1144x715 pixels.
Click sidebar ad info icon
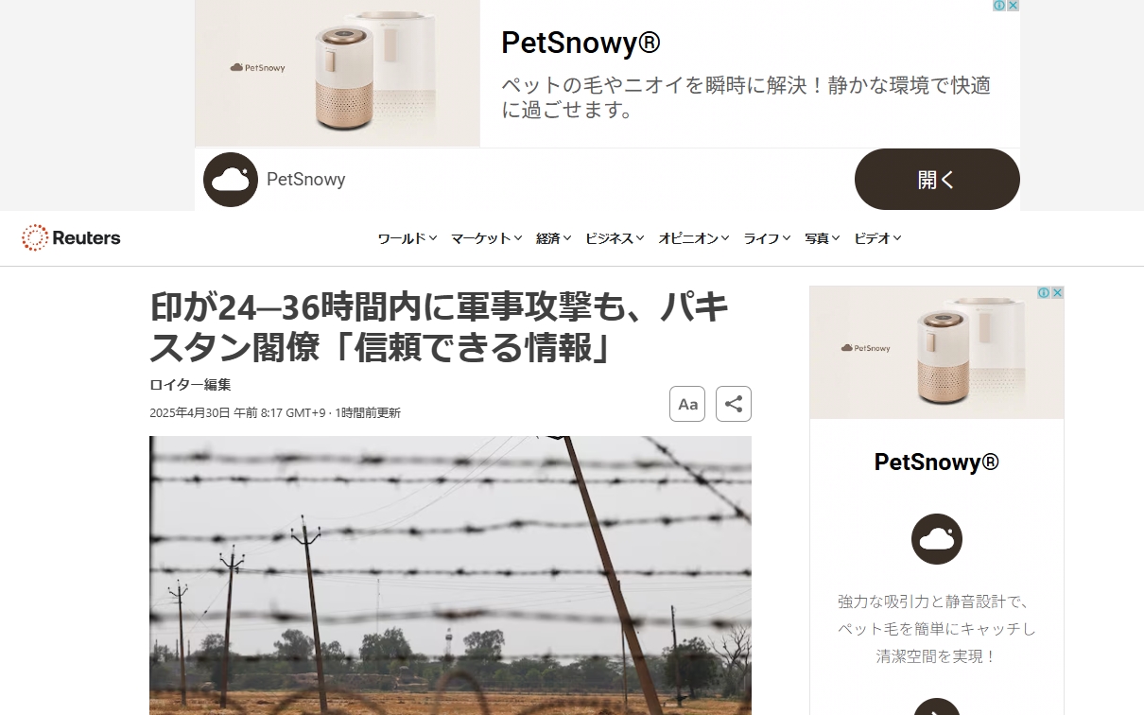coord(1044,293)
